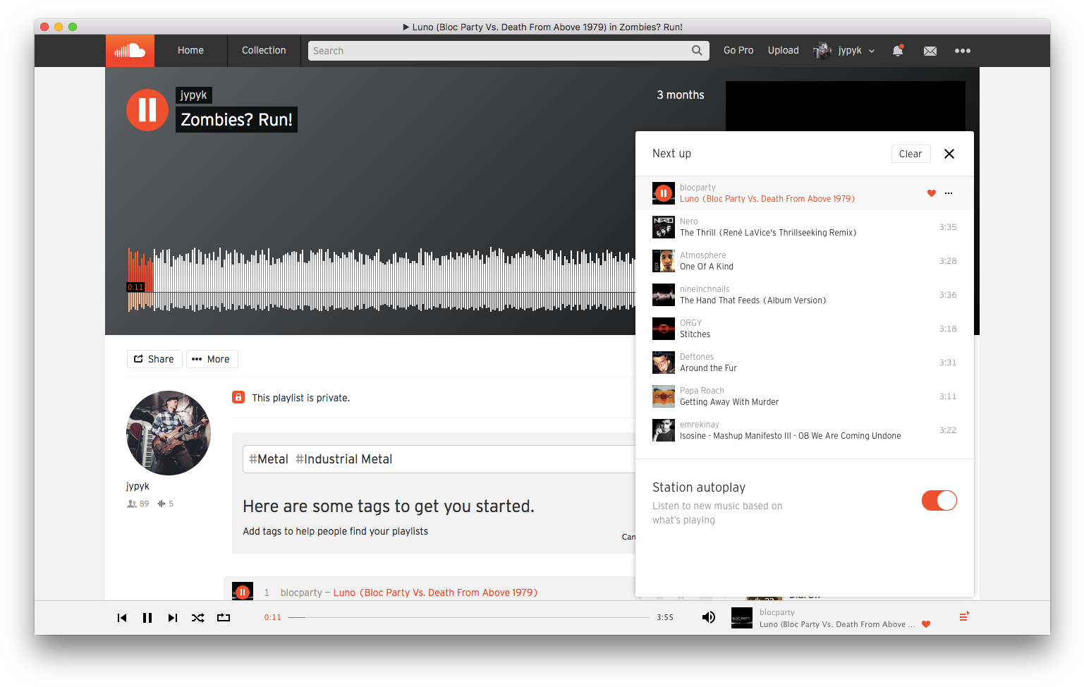
Task: Click jypyk name under the avatar
Action: 138,486
